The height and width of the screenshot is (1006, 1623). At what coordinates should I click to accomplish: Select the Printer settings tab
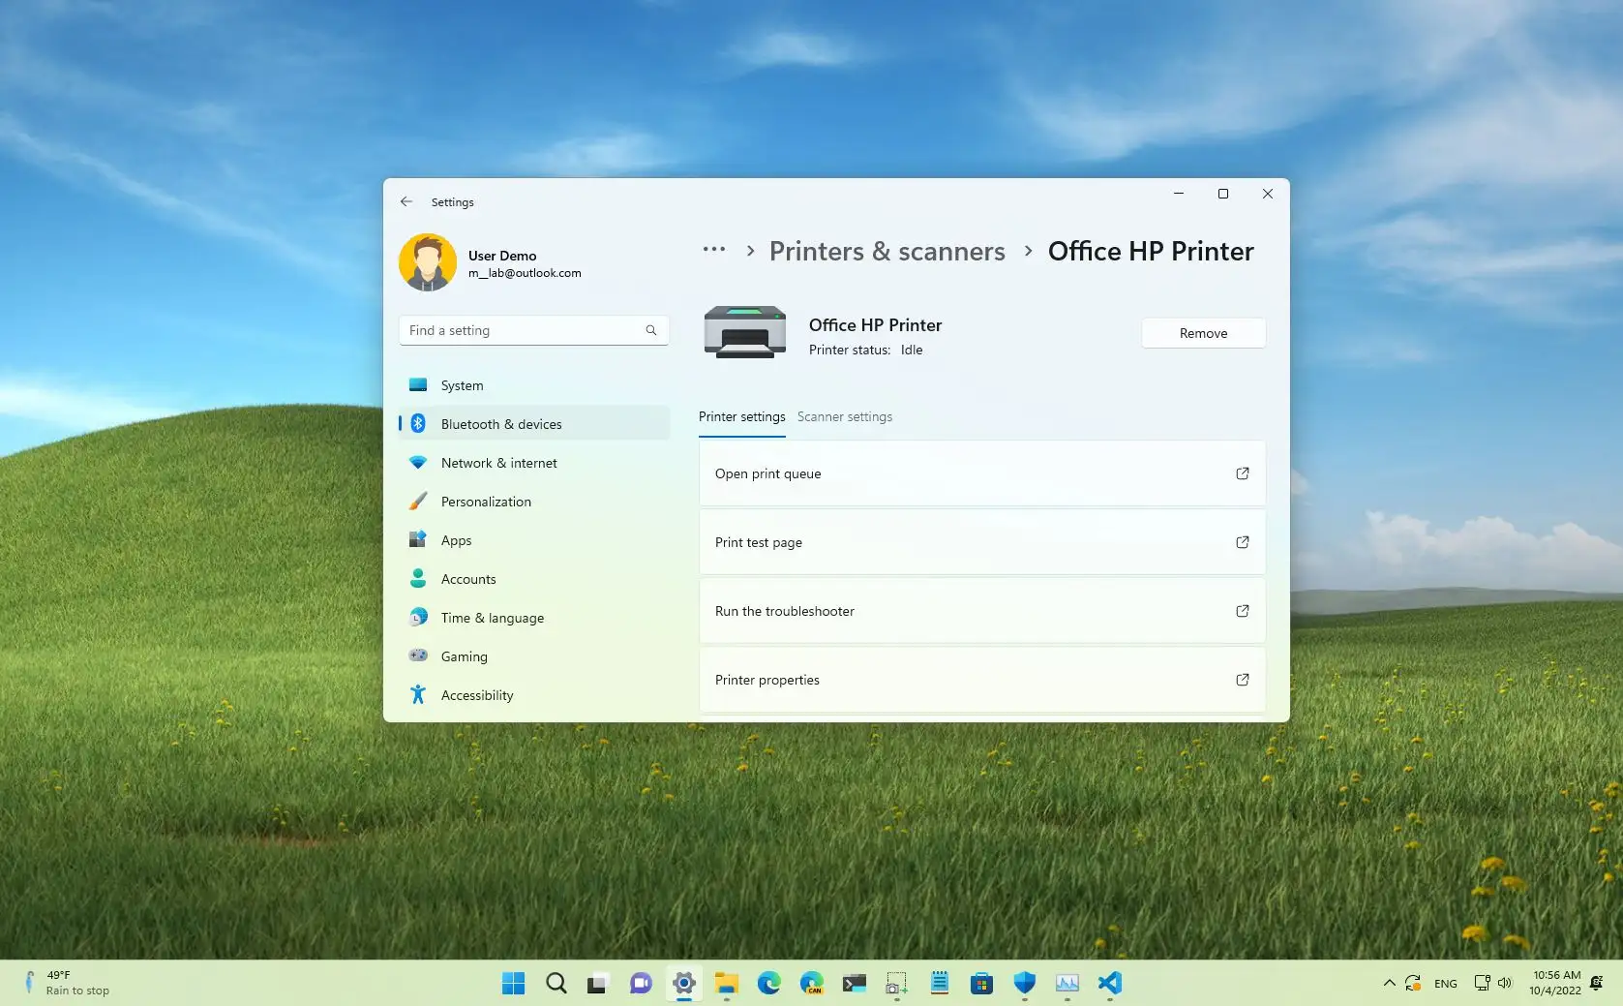click(x=741, y=416)
